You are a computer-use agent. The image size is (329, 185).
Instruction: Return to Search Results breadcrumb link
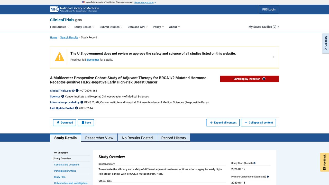tap(69, 38)
